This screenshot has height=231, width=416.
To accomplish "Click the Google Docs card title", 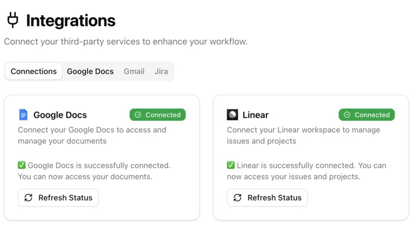I will (x=60, y=115).
